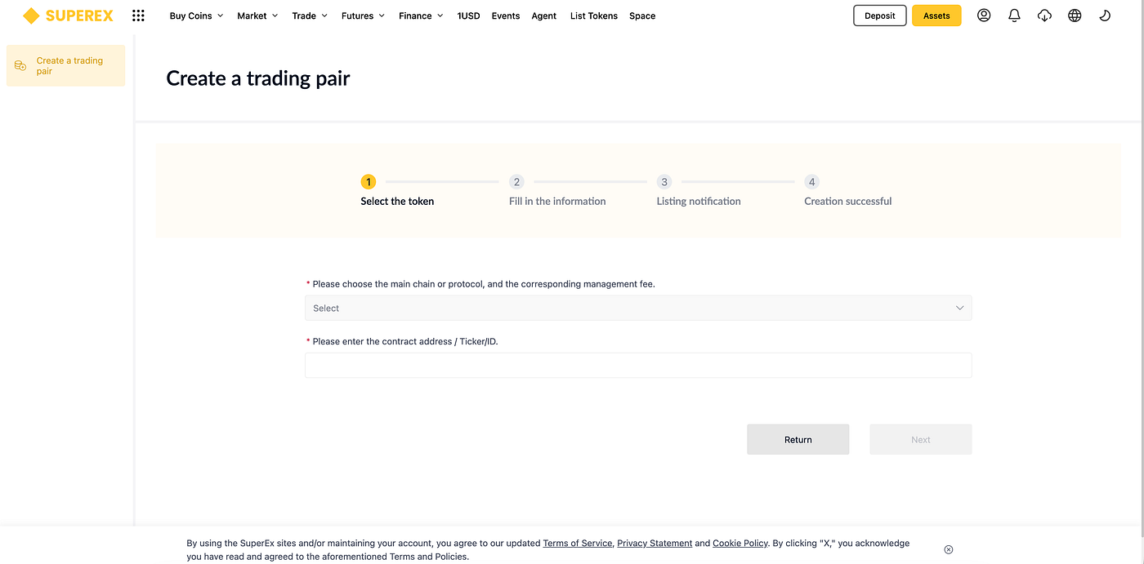
Task: Toggle dark mode moon icon
Action: (1105, 16)
